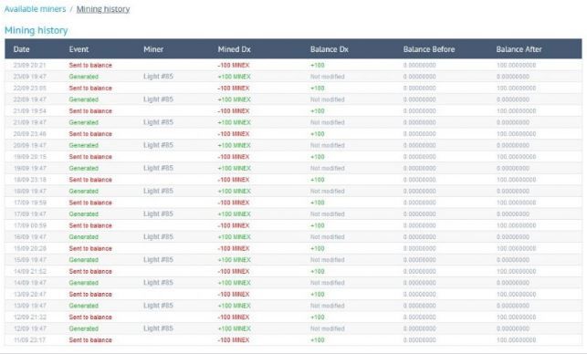587x354 pixels.
Task: Click Light #85 in the 20/09 19:47 row
Action: [158, 145]
